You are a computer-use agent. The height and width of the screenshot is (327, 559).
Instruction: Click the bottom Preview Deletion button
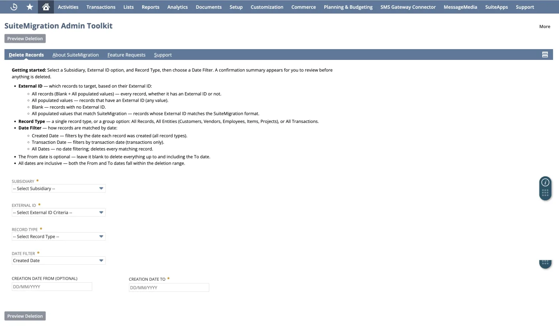tap(25, 316)
